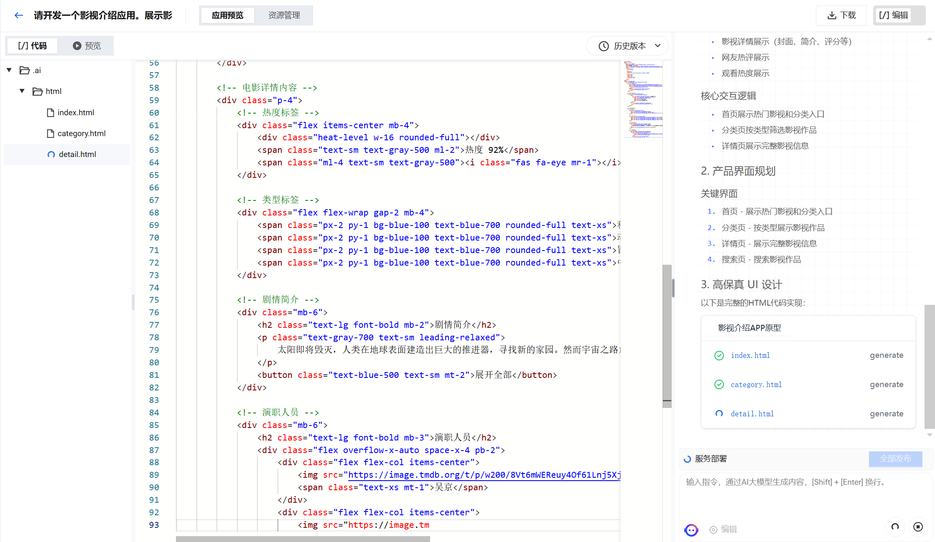Click the panel splitter handle between editor and chat
Screen dimensions: 935x542
point(673,288)
